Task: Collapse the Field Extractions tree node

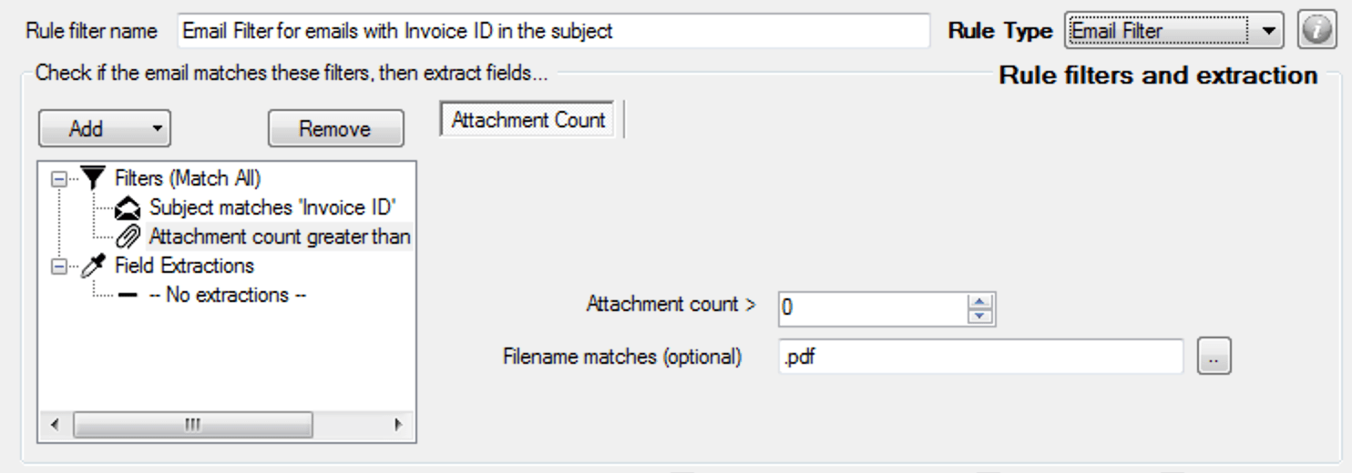Action: [58, 267]
